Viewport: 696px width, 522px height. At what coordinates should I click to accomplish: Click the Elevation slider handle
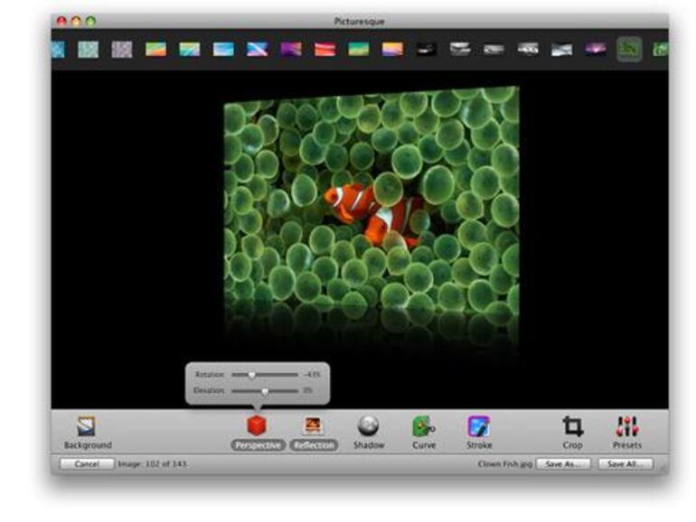265,391
